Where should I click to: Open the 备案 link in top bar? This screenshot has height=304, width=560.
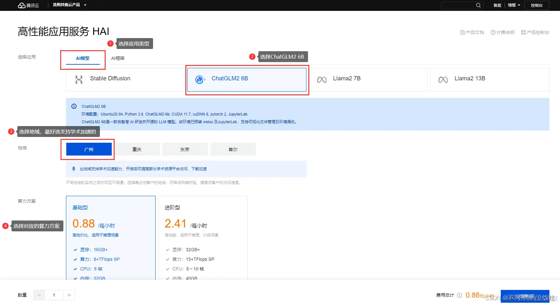point(497,5)
